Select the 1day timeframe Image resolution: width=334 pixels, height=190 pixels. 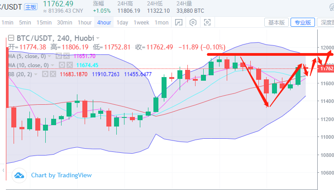122,22
